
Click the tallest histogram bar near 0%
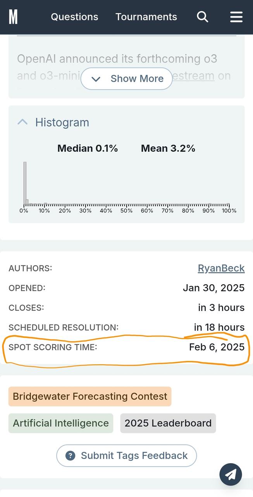click(x=25, y=182)
